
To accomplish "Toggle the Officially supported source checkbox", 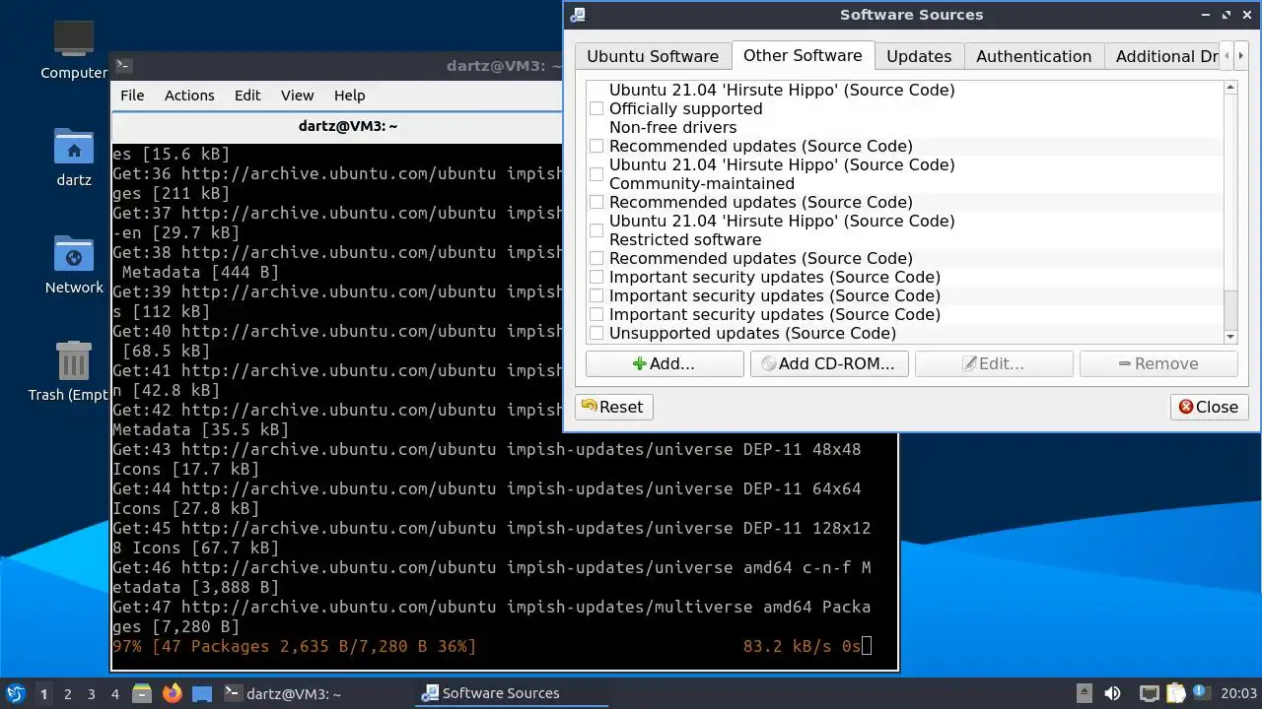I will pos(596,108).
